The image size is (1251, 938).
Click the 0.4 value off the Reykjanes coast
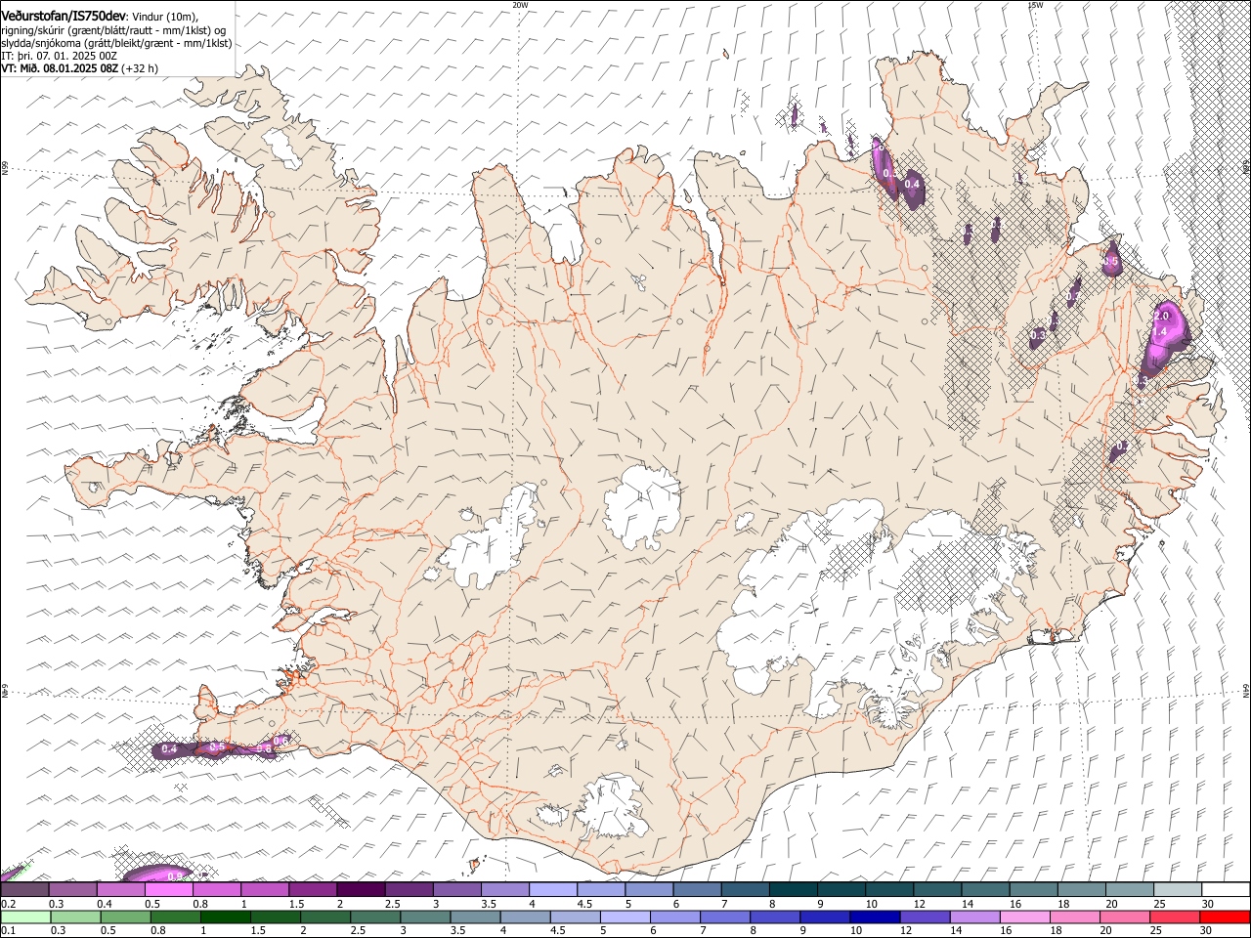point(169,749)
